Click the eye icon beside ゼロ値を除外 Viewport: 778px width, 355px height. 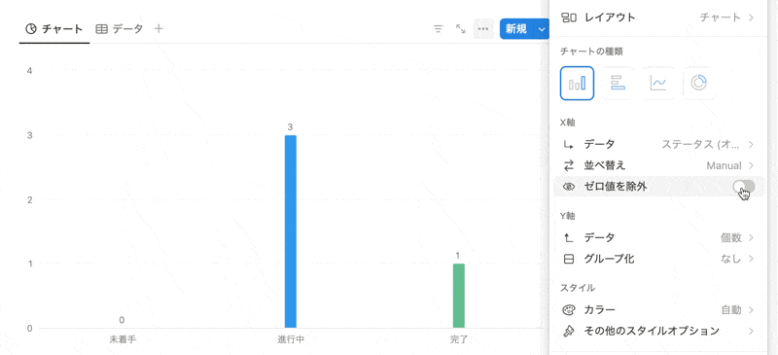coord(569,187)
